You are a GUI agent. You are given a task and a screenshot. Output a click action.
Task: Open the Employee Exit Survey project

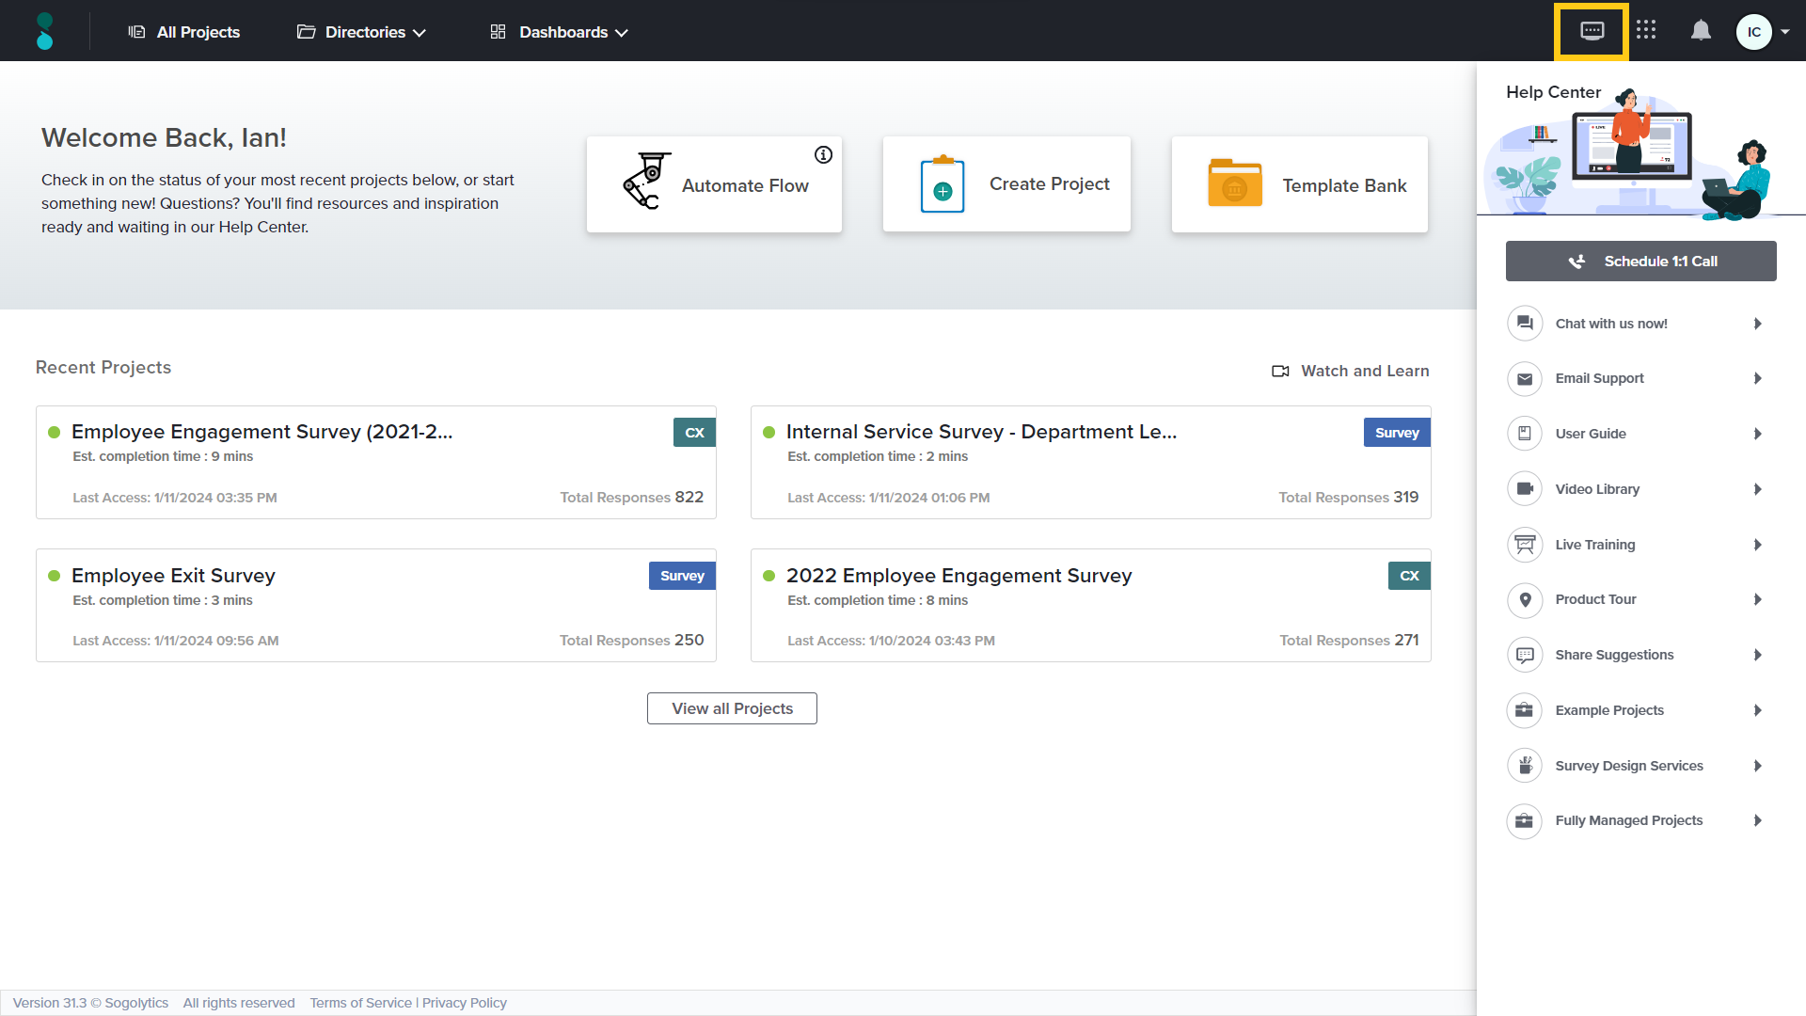pyautogui.click(x=173, y=576)
